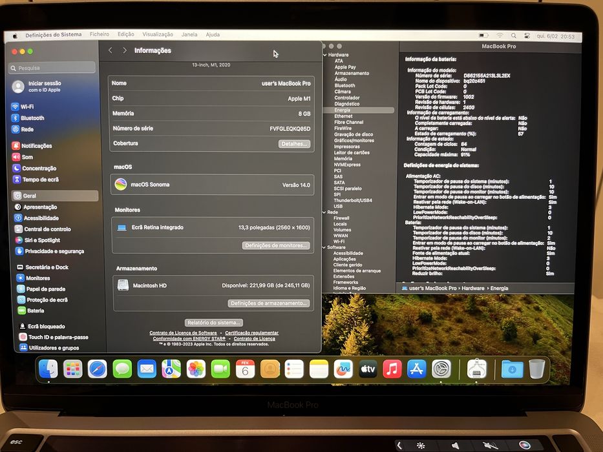603x452 pixels.
Task: Click the Wi-Fi status menu bar icon
Action: [x=500, y=36]
